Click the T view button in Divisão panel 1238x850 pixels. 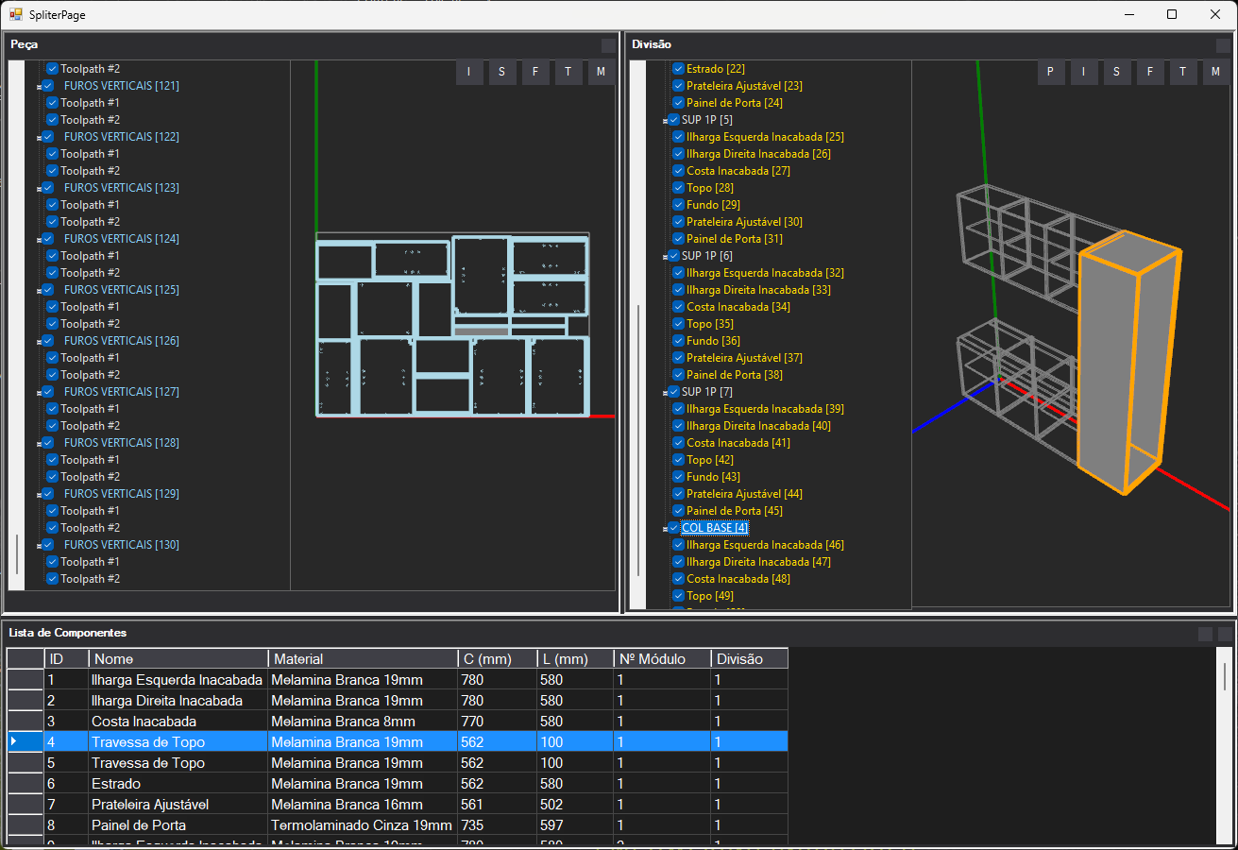(x=1182, y=73)
